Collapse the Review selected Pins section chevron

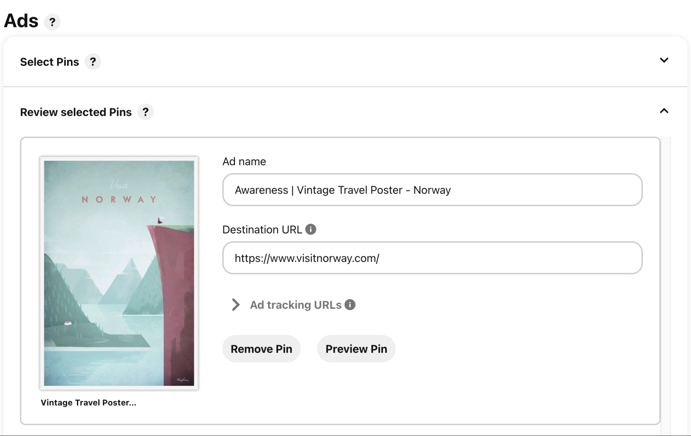click(x=664, y=111)
